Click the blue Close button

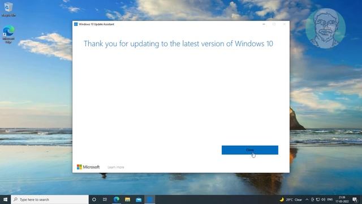click(x=250, y=150)
